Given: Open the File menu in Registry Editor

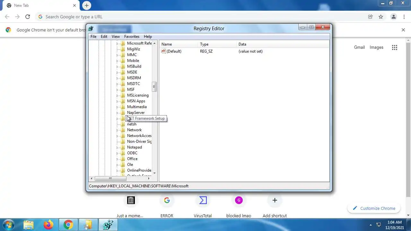Looking at the screenshot, I should tap(93, 37).
